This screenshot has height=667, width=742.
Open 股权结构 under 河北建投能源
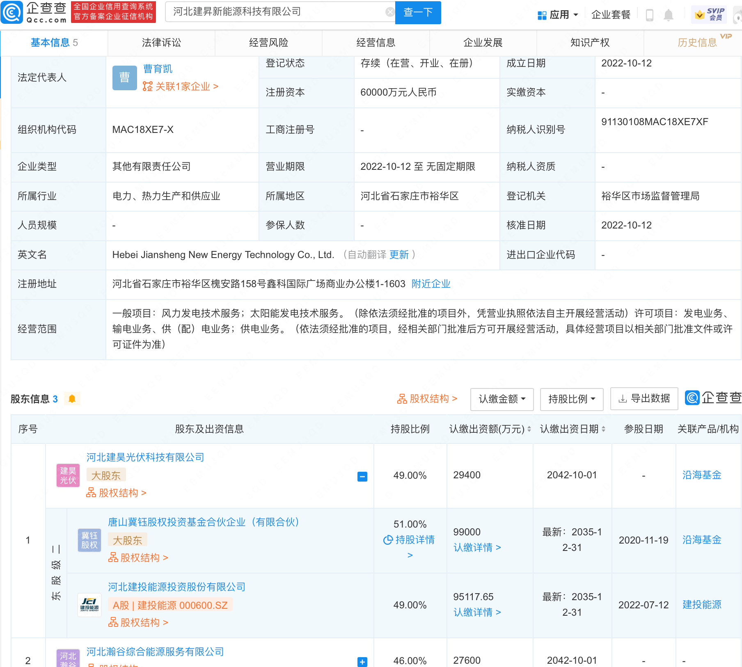138,623
